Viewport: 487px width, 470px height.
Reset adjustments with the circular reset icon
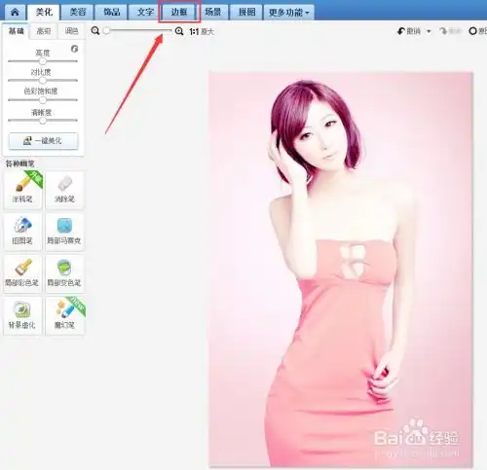pyautogui.click(x=74, y=49)
